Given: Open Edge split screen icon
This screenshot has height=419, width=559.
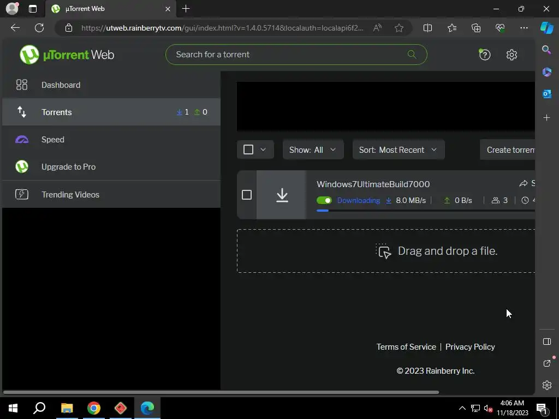Looking at the screenshot, I should click(427, 28).
